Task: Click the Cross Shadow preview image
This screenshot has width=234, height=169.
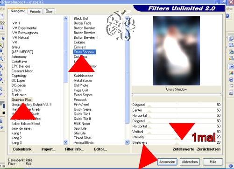Action: coord(177,51)
